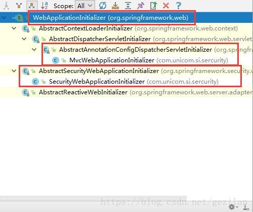Collapse AbstractDispatcherServletInitializer node

click(x=24, y=39)
